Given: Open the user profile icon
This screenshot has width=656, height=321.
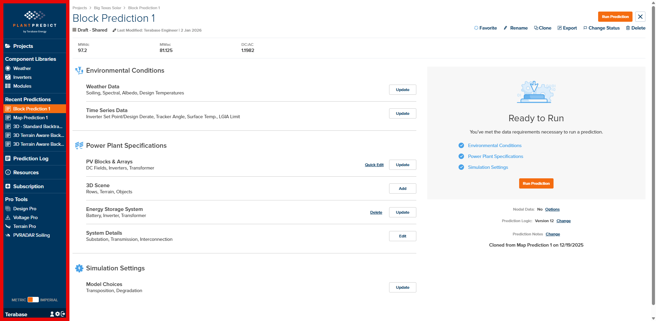Looking at the screenshot, I should coord(52,314).
